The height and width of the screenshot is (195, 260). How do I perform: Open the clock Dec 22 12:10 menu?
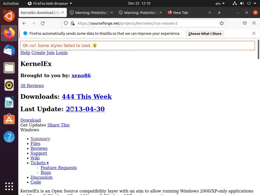(139, 3)
